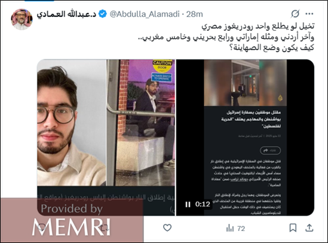
Task: Open the 28m post timestamp
Action: point(195,14)
